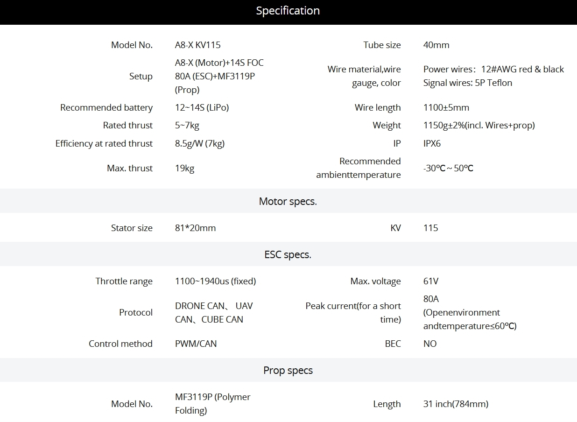Click the KV 115 value
Screen dimensions: 577x422
[431, 228]
